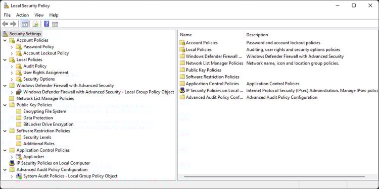Viewport: 379px width, 189px height.
Task: Expand the Account Lockout Policy node
Action: point(12,53)
